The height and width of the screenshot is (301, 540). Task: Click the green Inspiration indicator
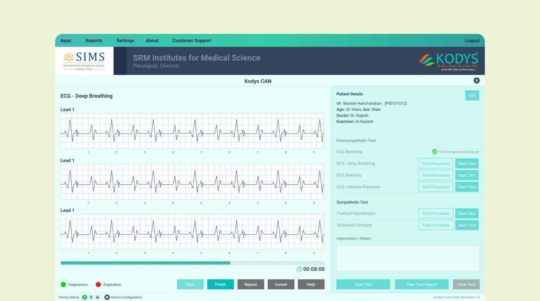[63, 284]
